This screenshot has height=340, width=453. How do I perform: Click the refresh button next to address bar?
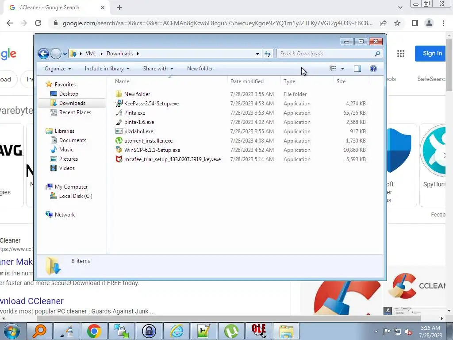point(268,54)
